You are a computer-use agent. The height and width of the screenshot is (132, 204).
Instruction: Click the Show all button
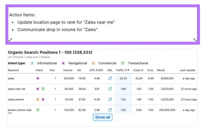coord(103,117)
